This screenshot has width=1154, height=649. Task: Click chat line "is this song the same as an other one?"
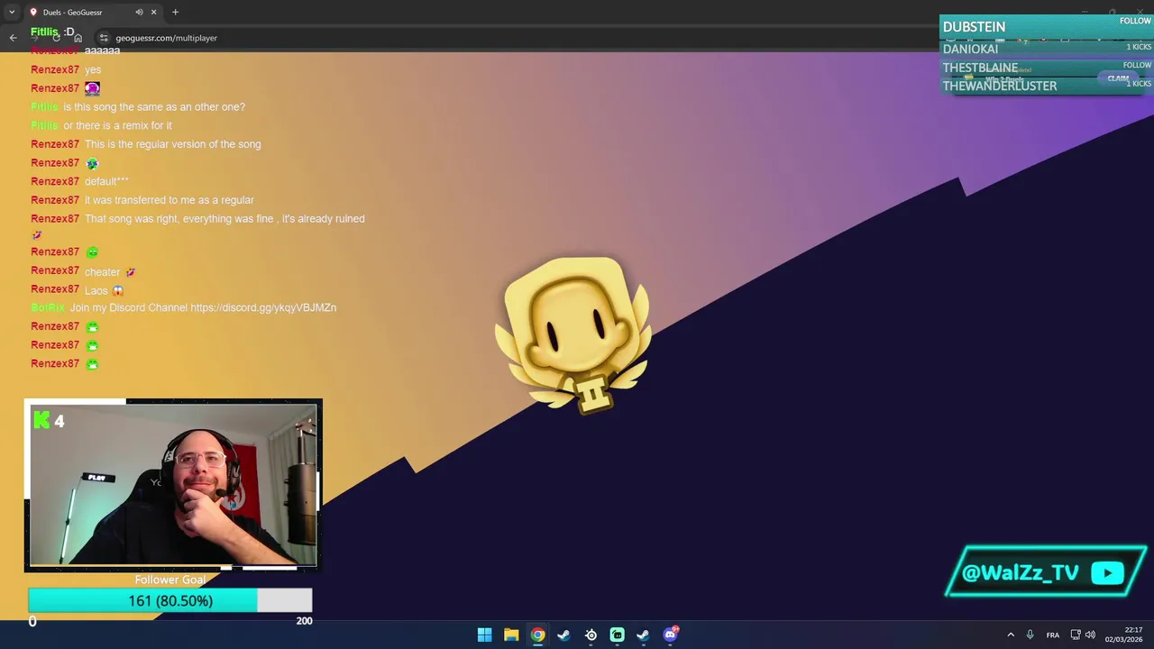point(154,107)
